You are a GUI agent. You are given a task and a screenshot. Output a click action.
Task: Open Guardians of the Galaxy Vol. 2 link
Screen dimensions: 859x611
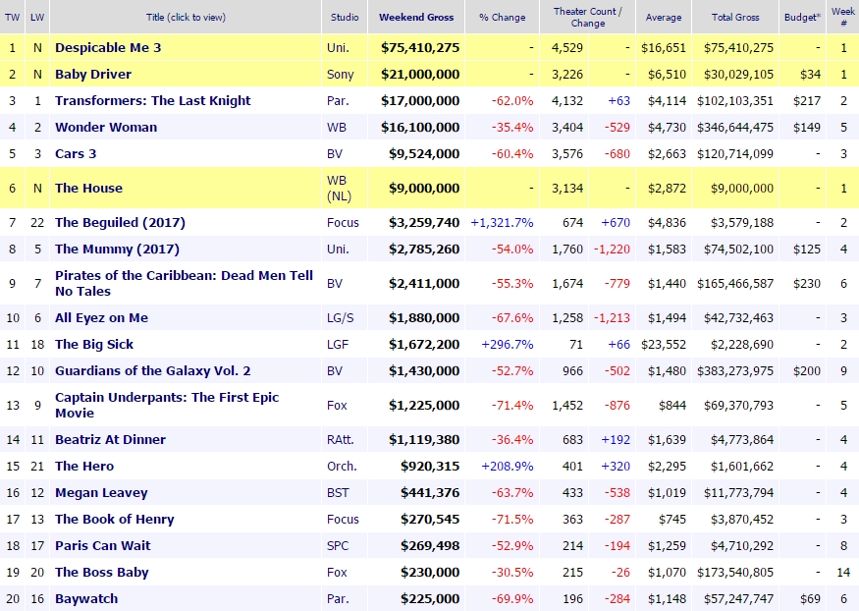[153, 371]
